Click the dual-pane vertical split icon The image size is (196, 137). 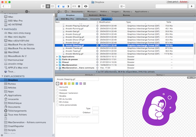(x=79, y=6)
